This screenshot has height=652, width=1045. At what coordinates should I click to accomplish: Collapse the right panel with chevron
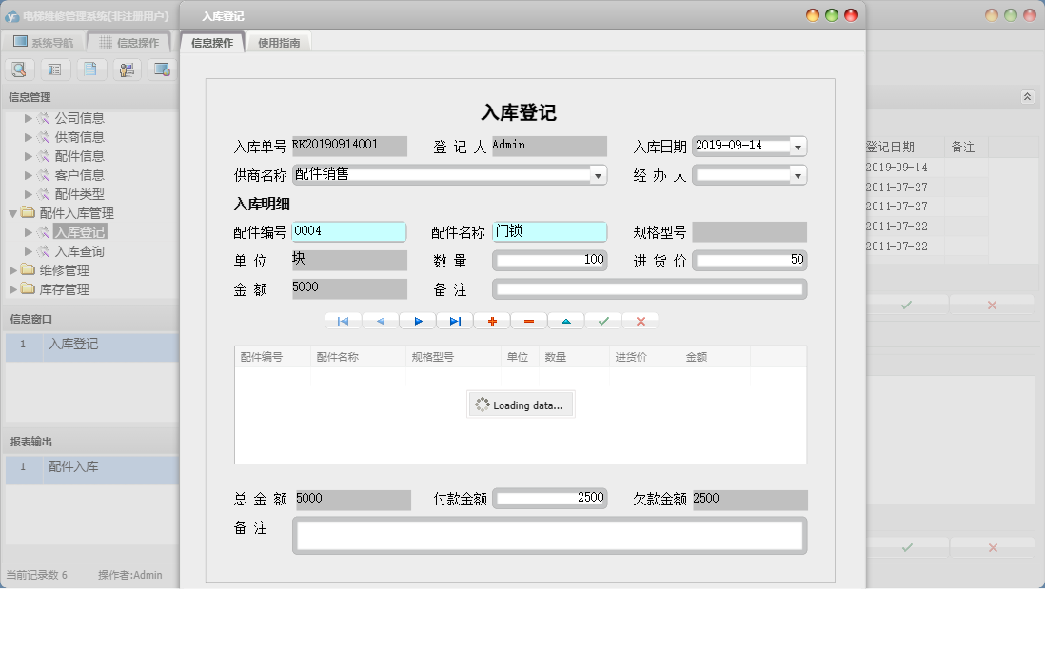pos(1026,96)
